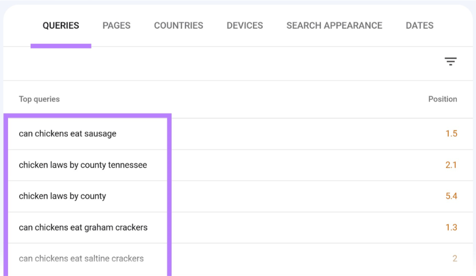Select 'can chickens eat saltine crackers' query
The height and width of the screenshot is (276, 476).
tap(81, 258)
